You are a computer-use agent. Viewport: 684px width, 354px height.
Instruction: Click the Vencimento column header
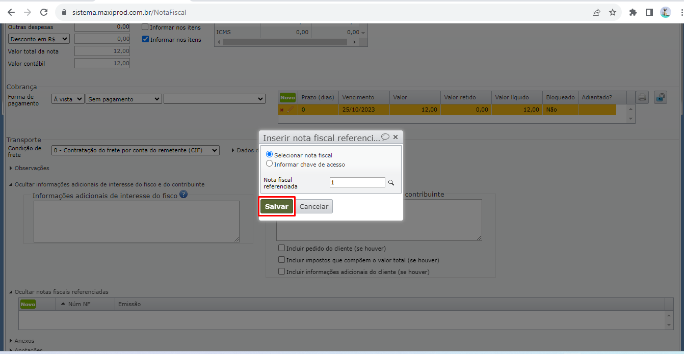click(364, 97)
